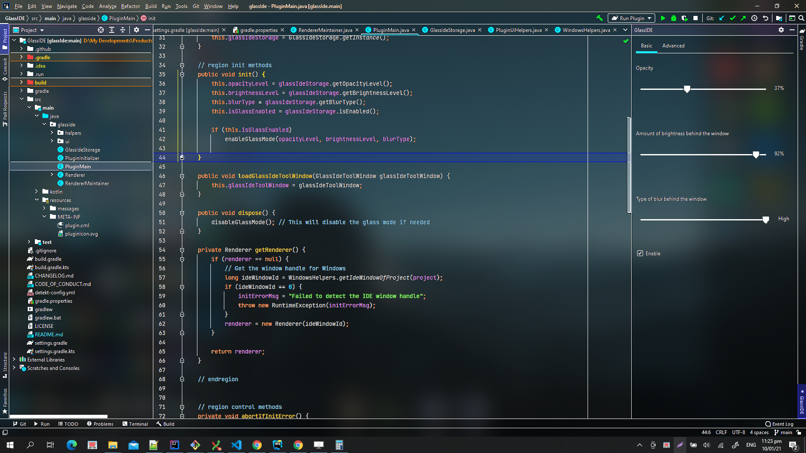Open Favorites tool window
The height and width of the screenshot is (453, 806).
pyautogui.click(x=5, y=401)
